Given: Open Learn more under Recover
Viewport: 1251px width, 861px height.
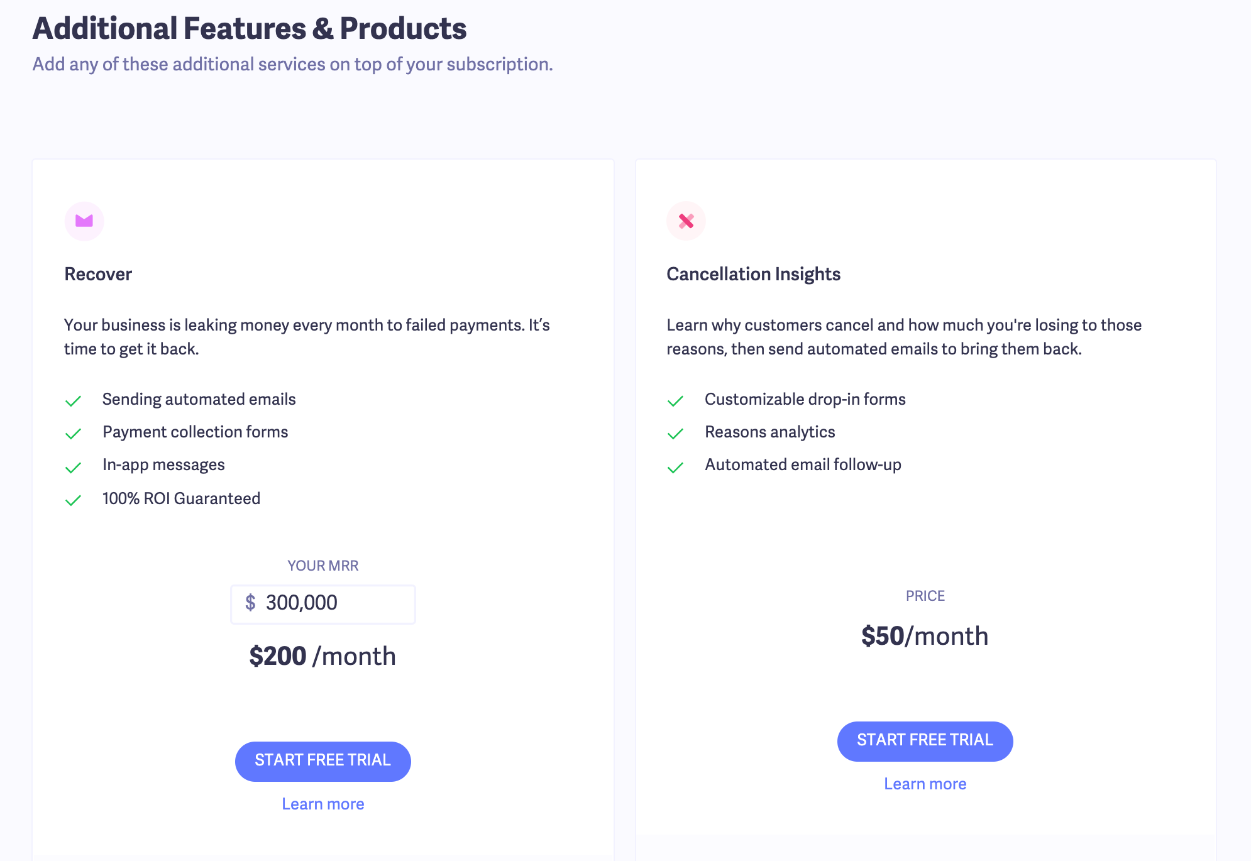Looking at the screenshot, I should point(322,804).
